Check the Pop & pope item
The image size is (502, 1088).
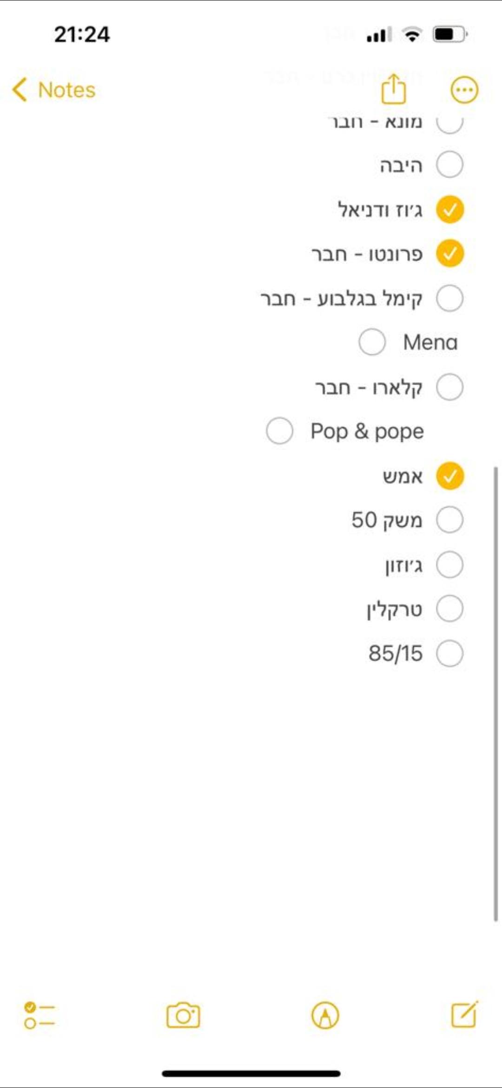(279, 431)
